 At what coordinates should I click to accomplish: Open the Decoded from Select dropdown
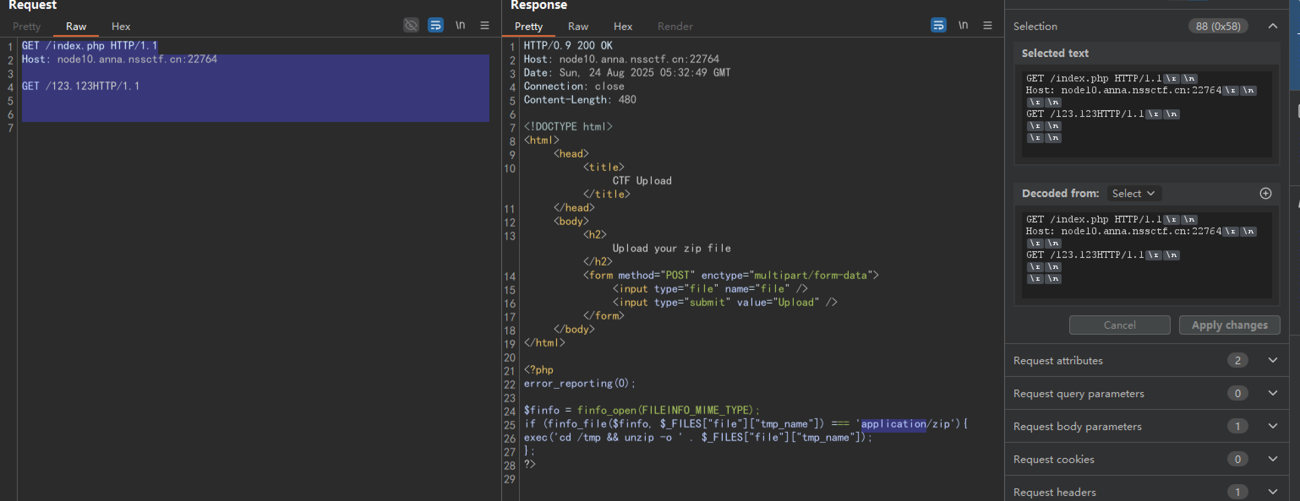pos(1134,194)
